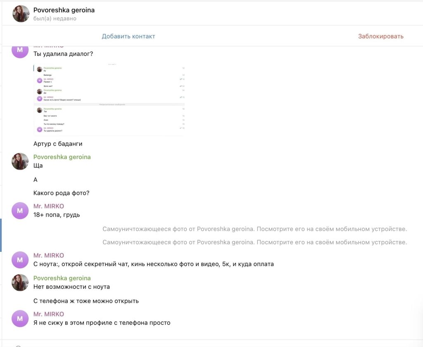Image resolution: width=423 pixels, height=347 pixels.
Task: Select the 'Какого рода фото?' message
Action: [x=61, y=193]
